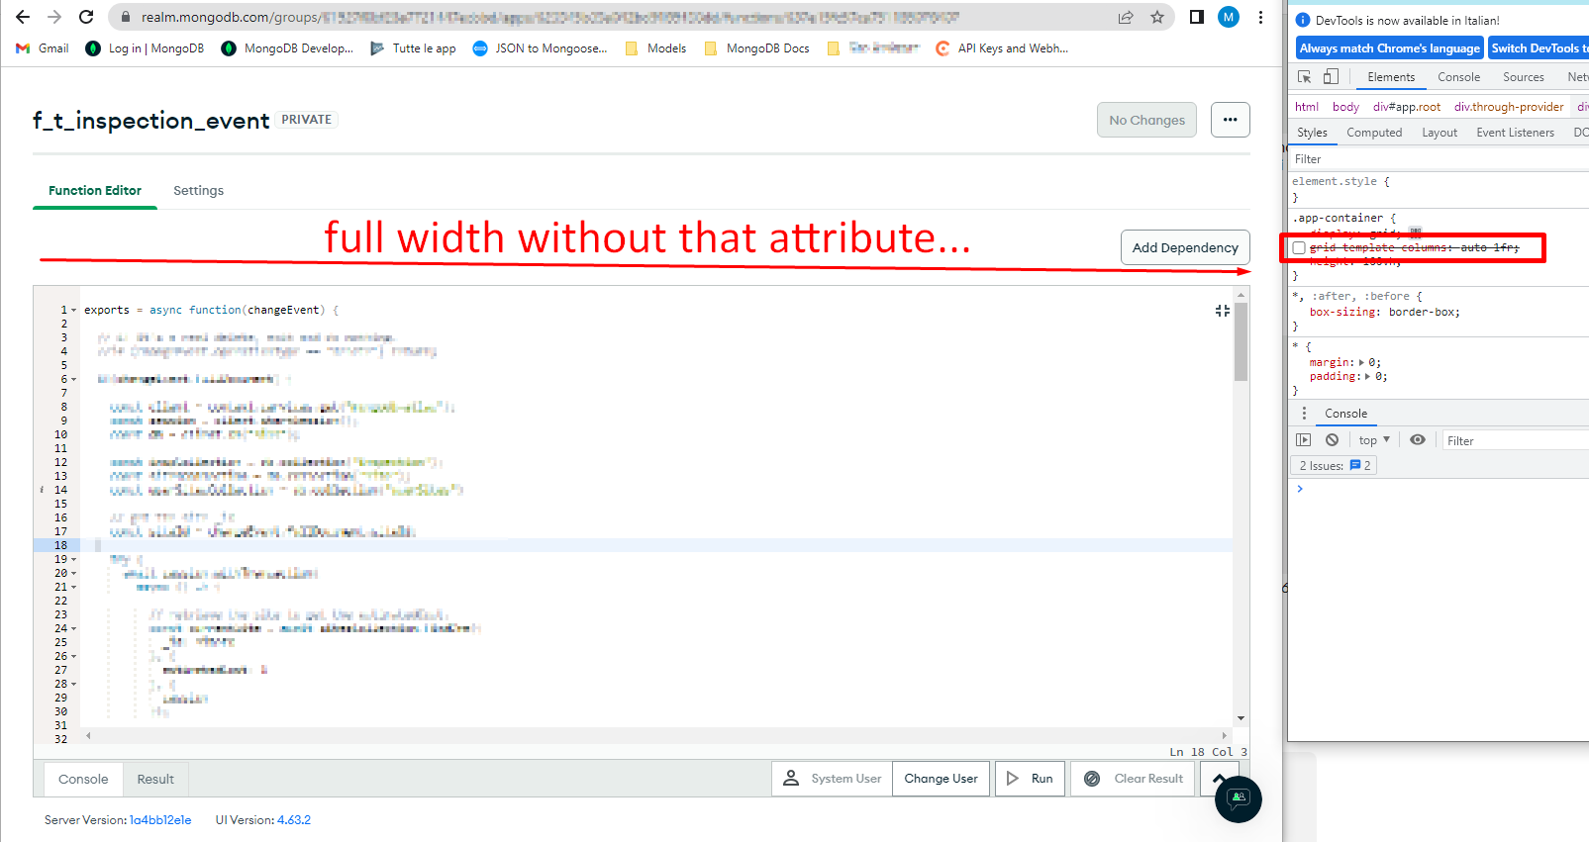Toggle live expression eye icon in console
The width and height of the screenshot is (1589, 842).
tap(1418, 440)
